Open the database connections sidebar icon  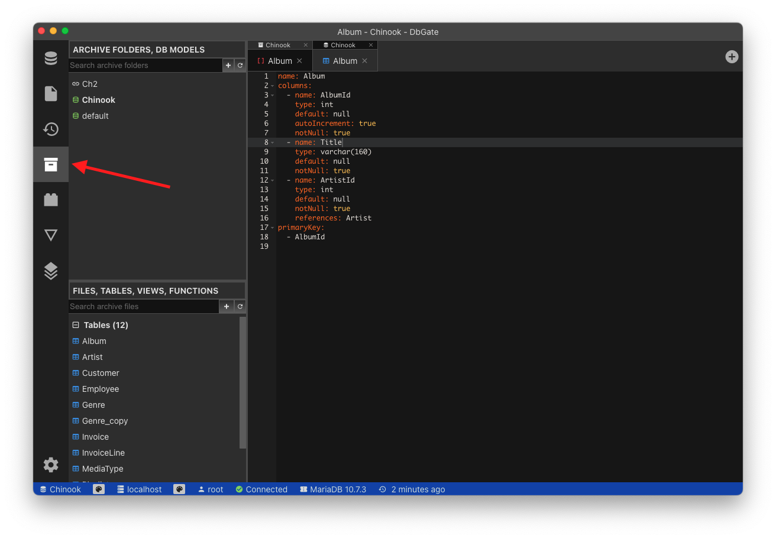pos(51,58)
